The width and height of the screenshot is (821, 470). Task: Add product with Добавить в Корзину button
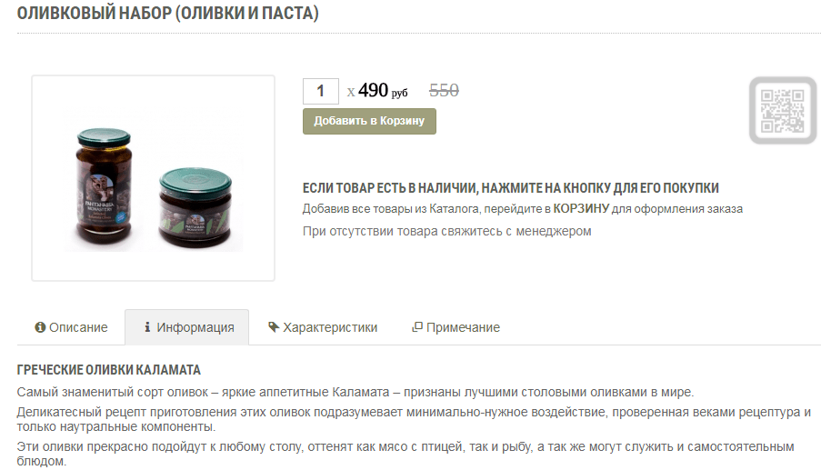369,122
